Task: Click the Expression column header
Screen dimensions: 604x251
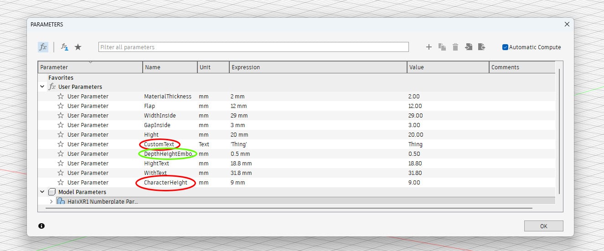Action: click(318, 67)
